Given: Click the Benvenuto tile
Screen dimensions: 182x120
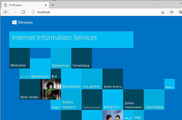Looking at the screenshot, I should 40,69.
